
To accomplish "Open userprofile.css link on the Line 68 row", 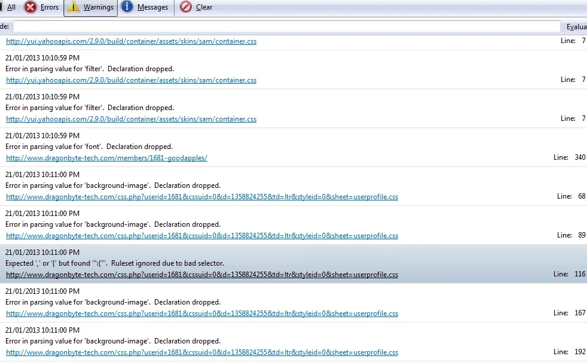I will coord(202,197).
